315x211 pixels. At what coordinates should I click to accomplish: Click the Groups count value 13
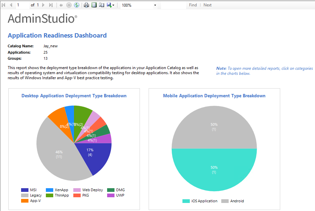[46, 58]
